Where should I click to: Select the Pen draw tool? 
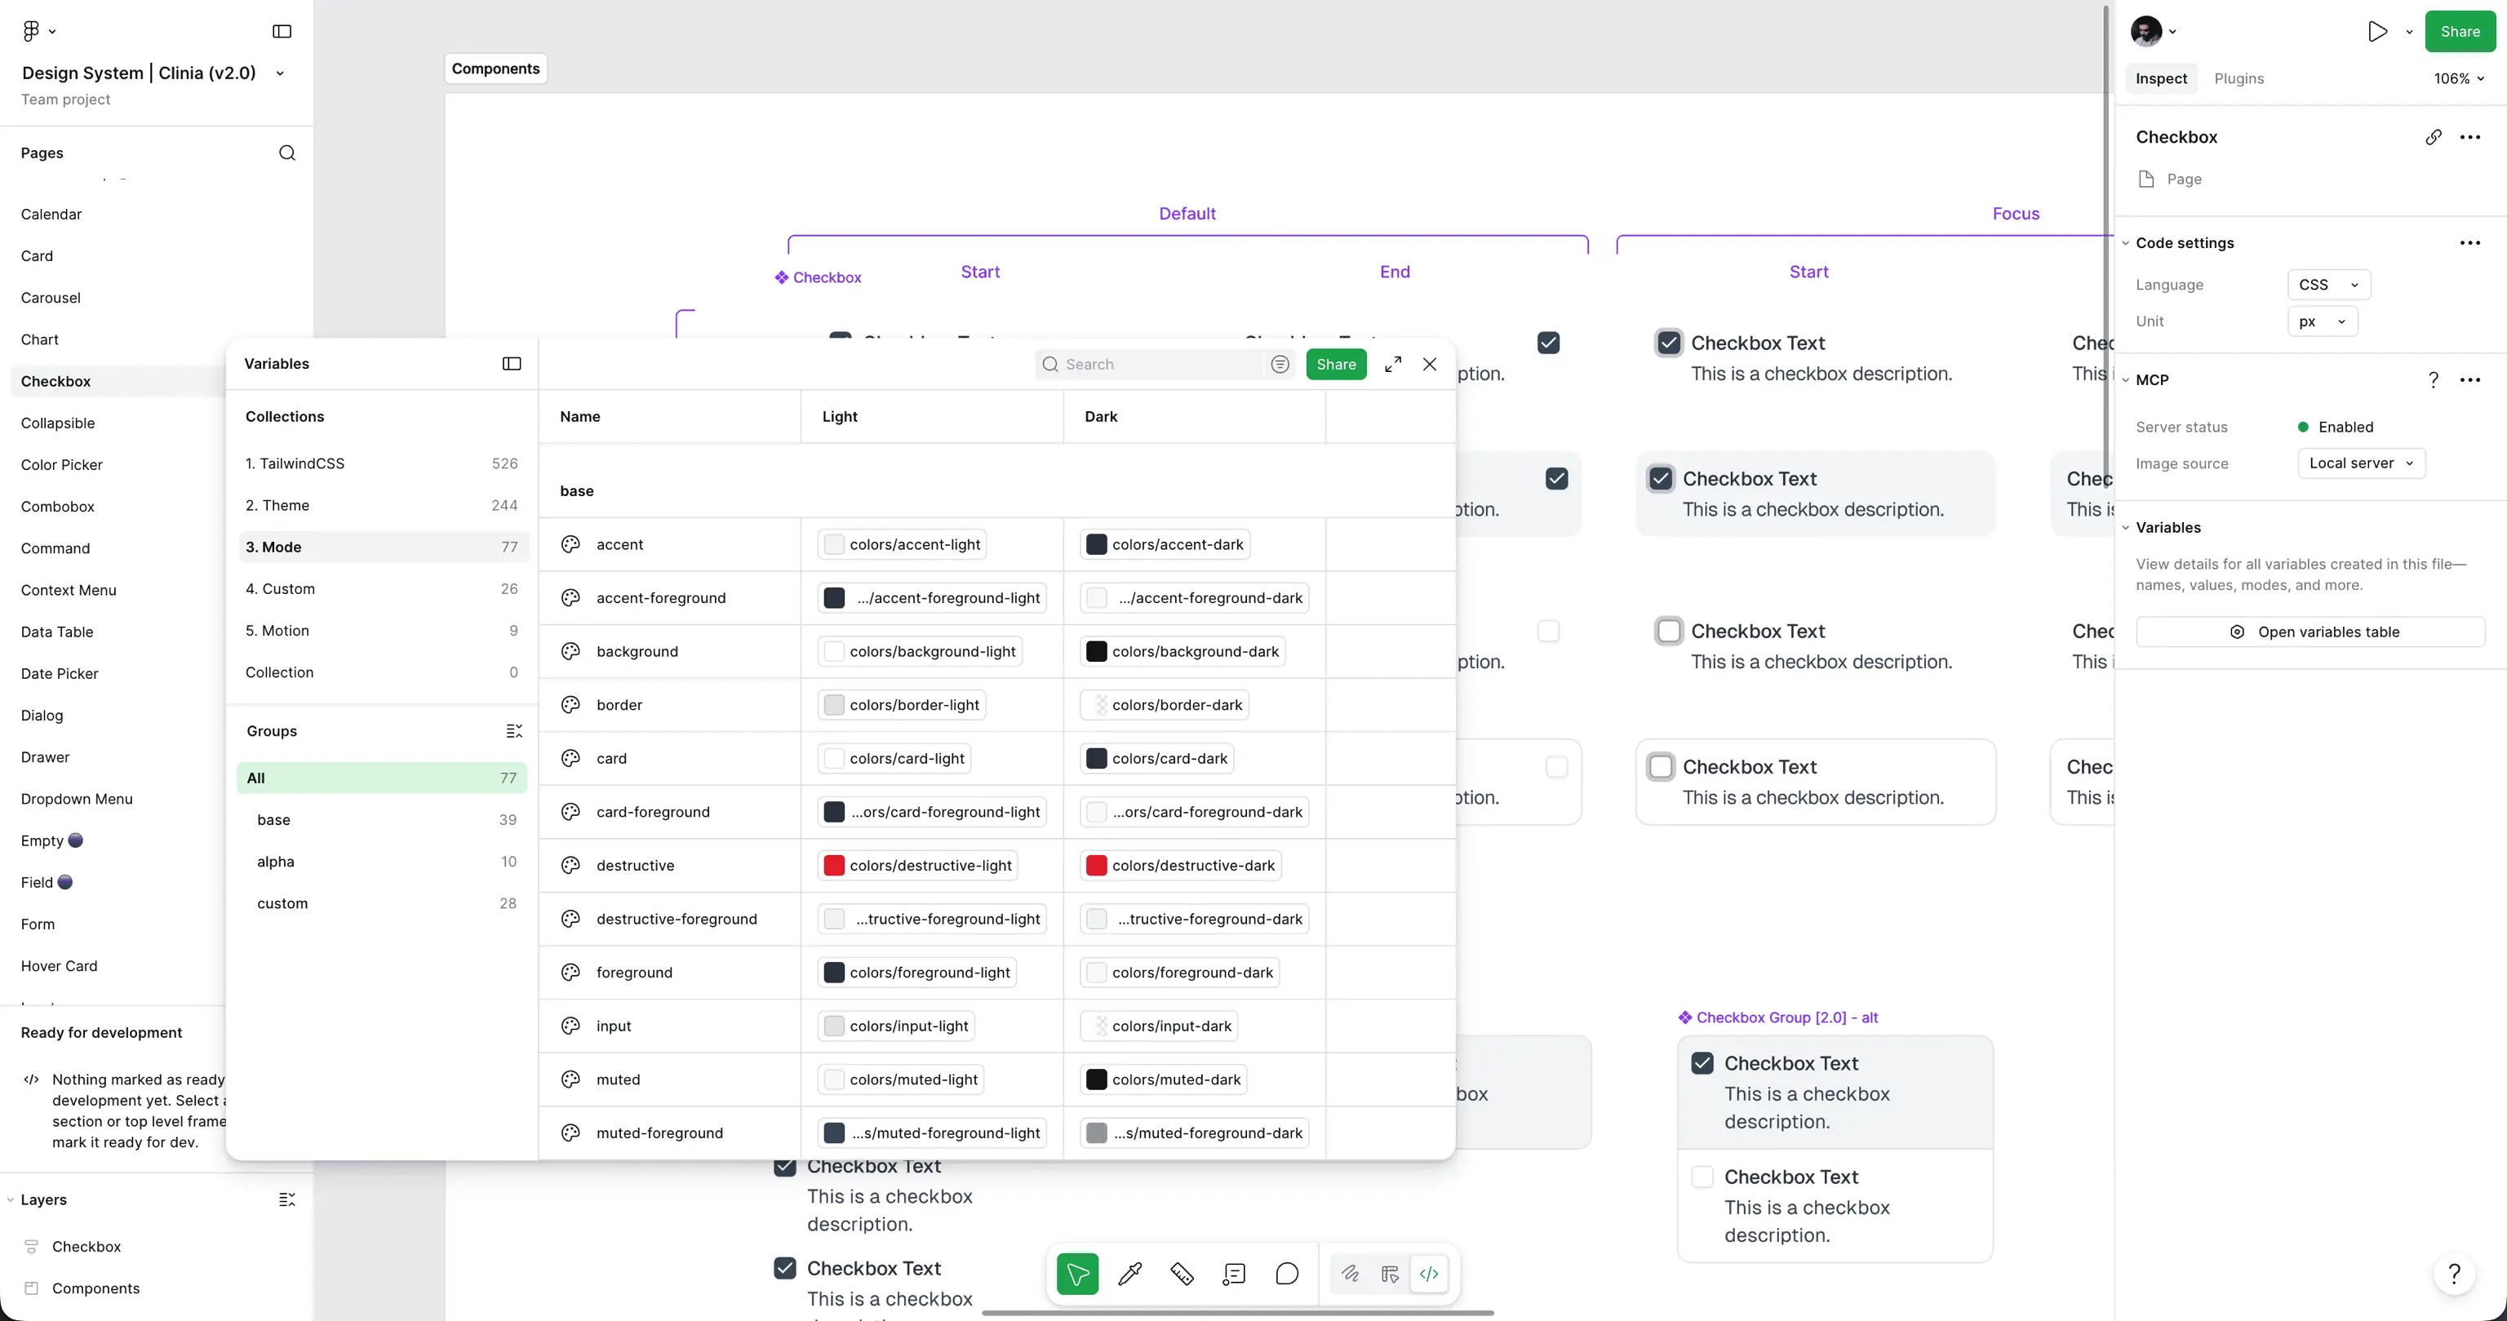click(1130, 1274)
